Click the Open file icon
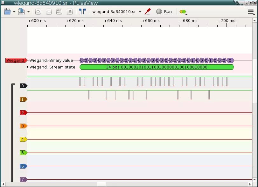Viewport: 258px width, 187px height. pyautogui.click(x=7, y=11)
